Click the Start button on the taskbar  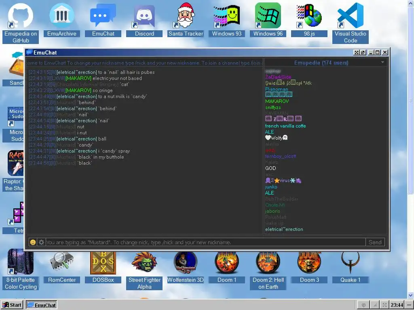(12, 305)
